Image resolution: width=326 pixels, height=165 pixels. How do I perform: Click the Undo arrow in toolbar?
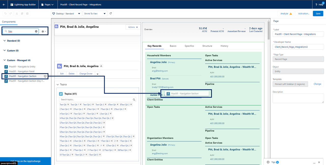(x=6, y=14)
